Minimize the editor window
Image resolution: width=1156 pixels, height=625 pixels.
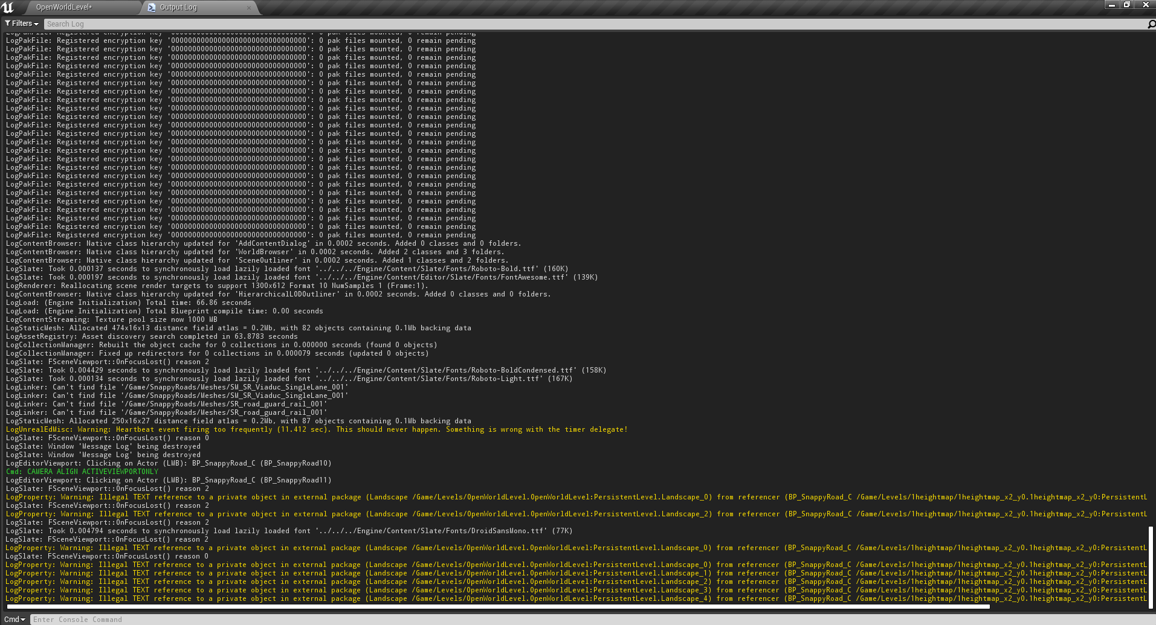click(1112, 5)
